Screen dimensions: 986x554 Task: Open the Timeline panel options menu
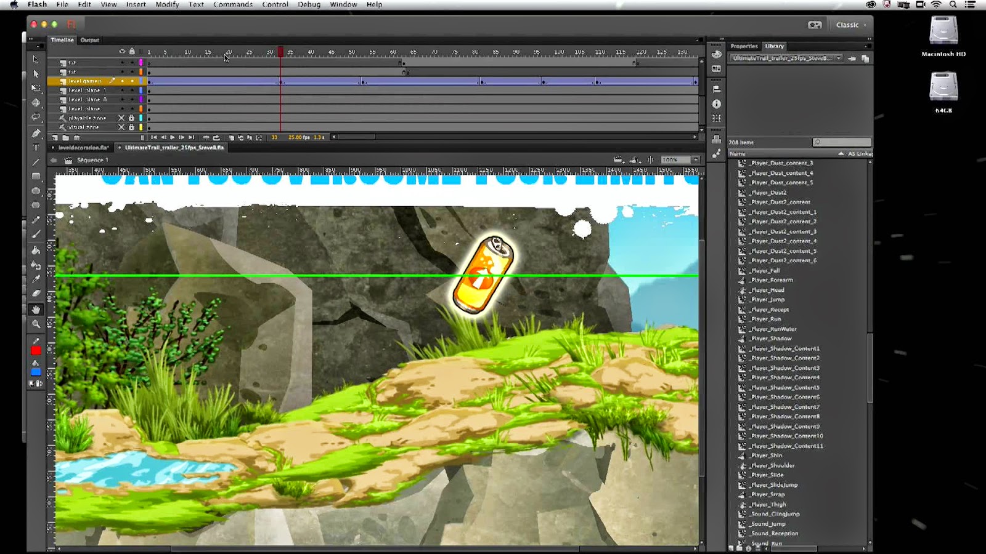click(x=699, y=40)
